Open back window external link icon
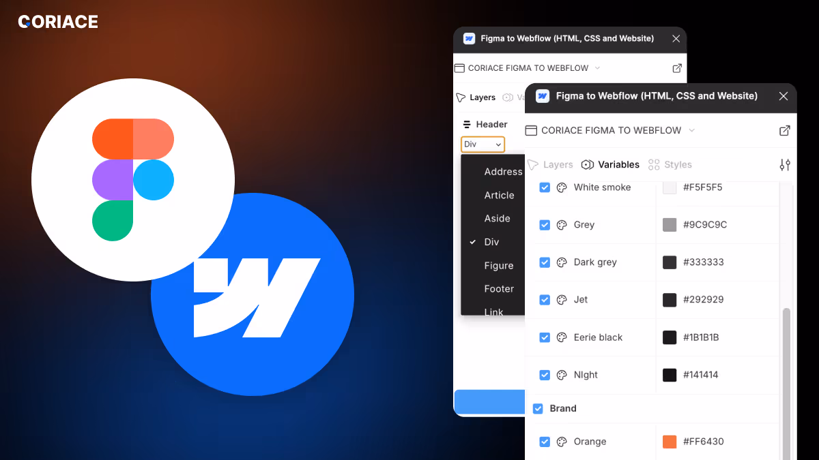819x460 pixels. tap(677, 68)
